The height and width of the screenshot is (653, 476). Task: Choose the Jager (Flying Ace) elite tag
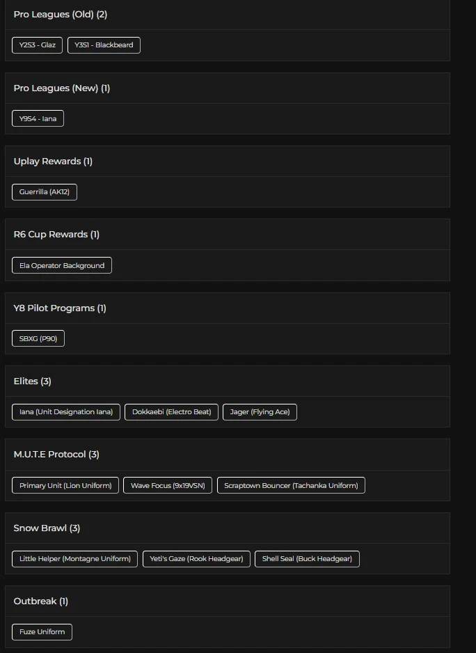click(260, 412)
